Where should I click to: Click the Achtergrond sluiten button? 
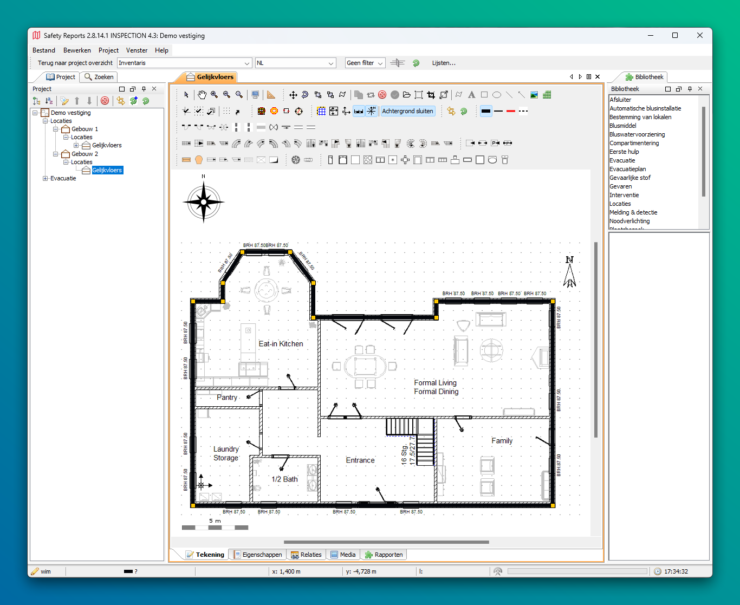(407, 111)
